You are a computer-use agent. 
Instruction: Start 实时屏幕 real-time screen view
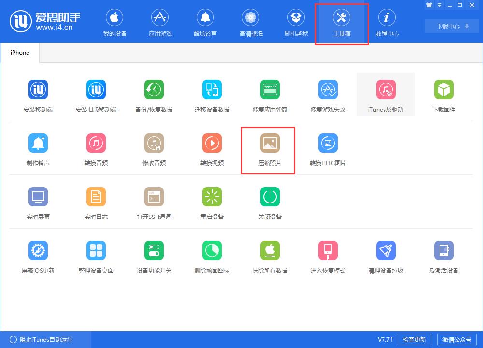pos(38,202)
